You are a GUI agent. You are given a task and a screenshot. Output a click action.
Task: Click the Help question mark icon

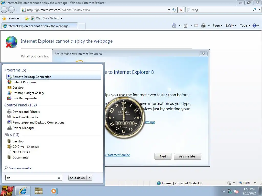point(255,26)
